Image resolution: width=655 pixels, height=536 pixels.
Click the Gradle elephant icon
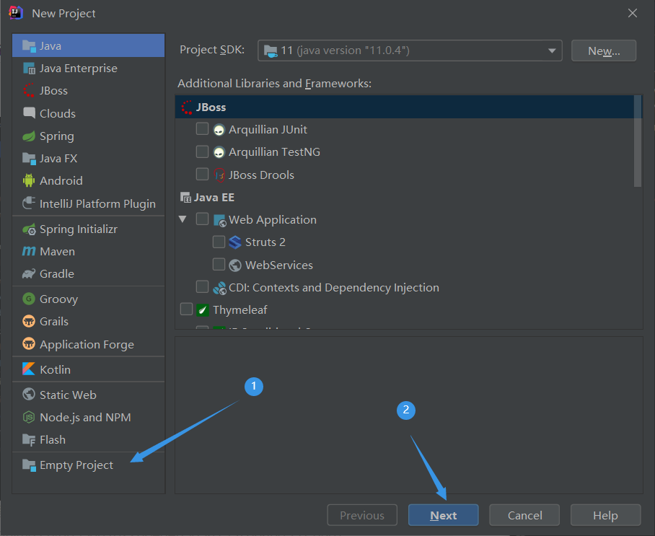click(x=29, y=273)
